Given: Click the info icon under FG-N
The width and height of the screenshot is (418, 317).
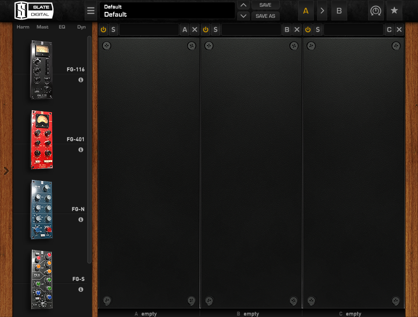Looking at the screenshot, I should pos(81,219).
